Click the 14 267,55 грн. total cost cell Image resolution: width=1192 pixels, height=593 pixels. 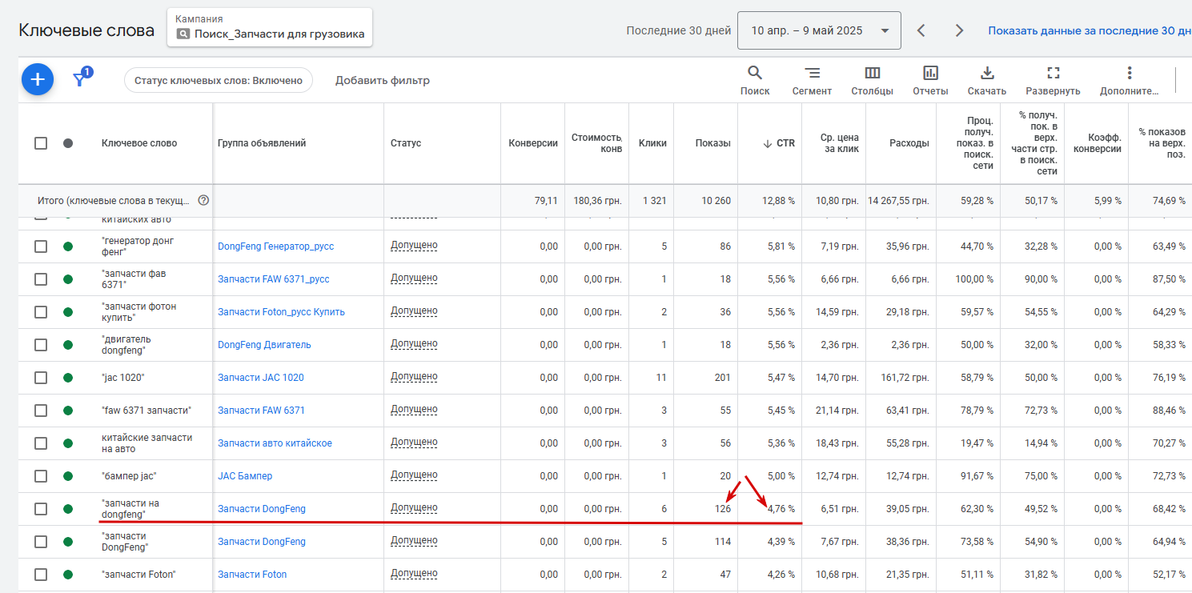coord(898,201)
